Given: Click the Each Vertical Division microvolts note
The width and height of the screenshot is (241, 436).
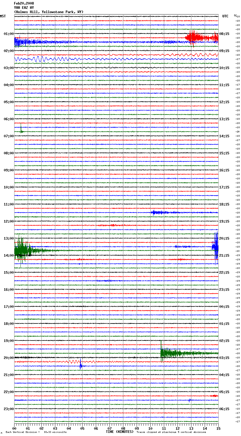Looking at the screenshot, I should (x=36, y=432).
